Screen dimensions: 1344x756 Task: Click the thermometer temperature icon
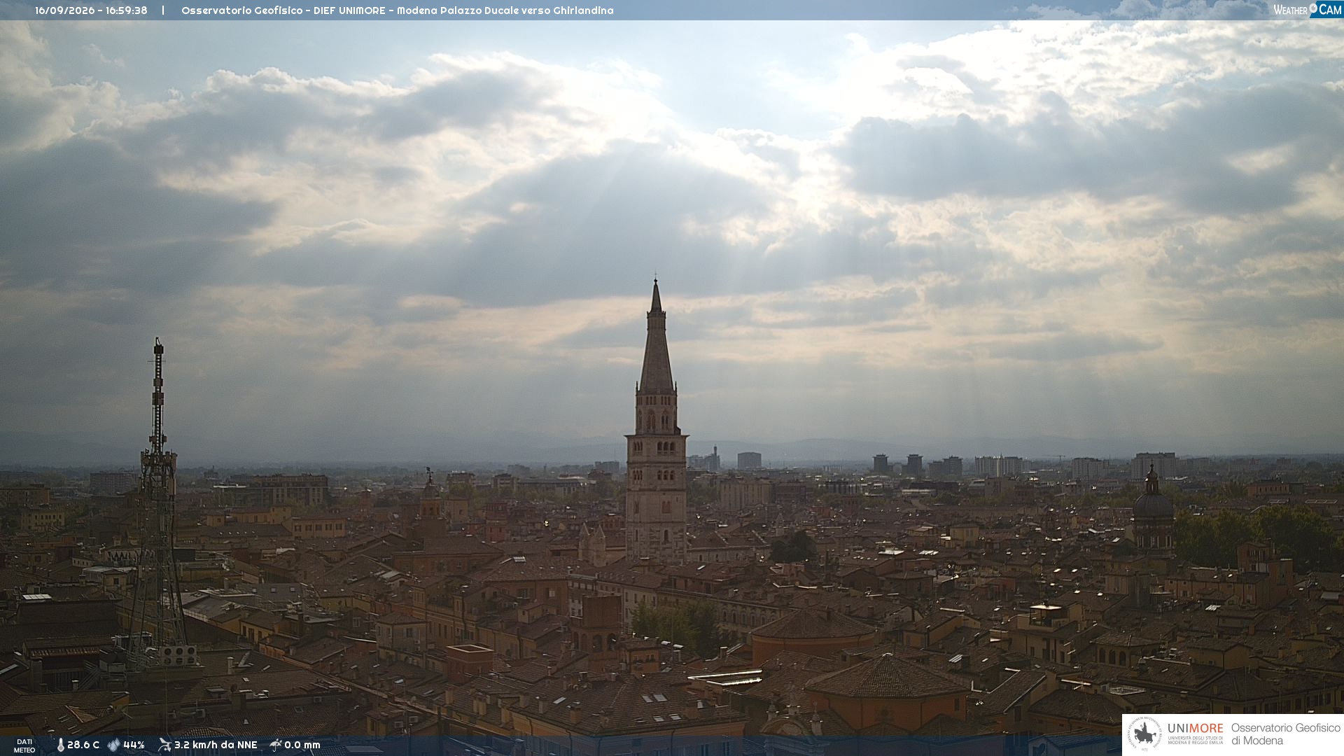[60, 745]
